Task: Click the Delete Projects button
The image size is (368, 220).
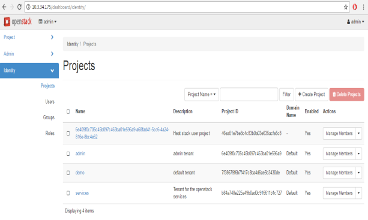Action: [346, 95]
